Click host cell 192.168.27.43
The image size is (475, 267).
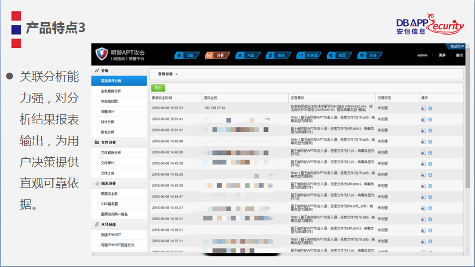[214, 108]
